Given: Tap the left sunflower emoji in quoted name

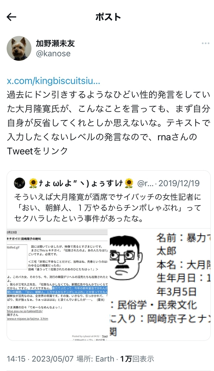Looking at the screenshot, I should pyautogui.click(x=33, y=183).
